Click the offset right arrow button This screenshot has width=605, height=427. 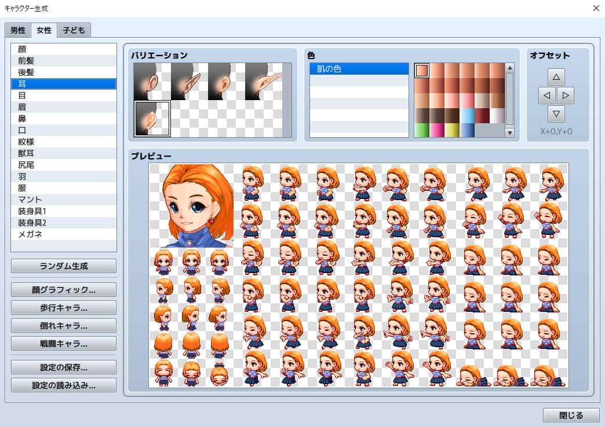(565, 95)
